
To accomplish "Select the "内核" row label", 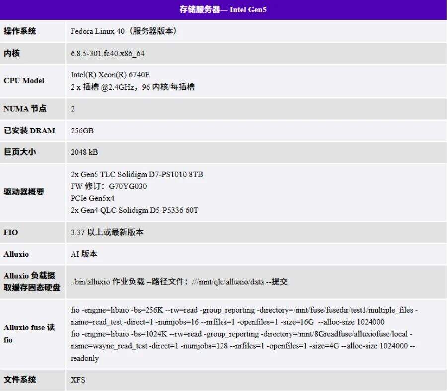I will pyautogui.click(x=12, y=53).
